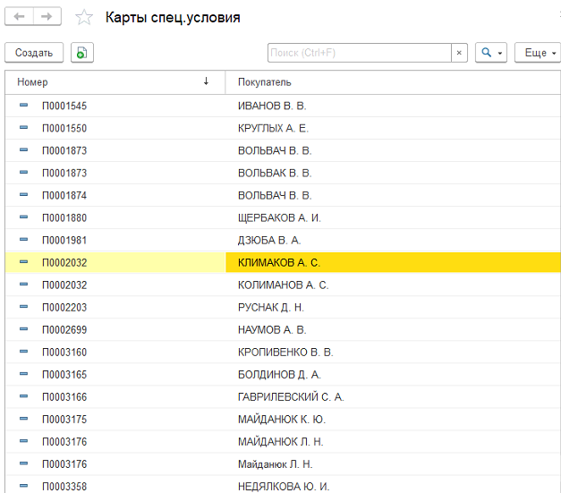561x493 pixels.
Task: Clear the search field with the x button
Action: (x=460, y=53)
